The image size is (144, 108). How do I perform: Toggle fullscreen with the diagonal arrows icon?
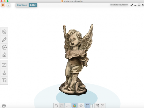pos(132,5)
